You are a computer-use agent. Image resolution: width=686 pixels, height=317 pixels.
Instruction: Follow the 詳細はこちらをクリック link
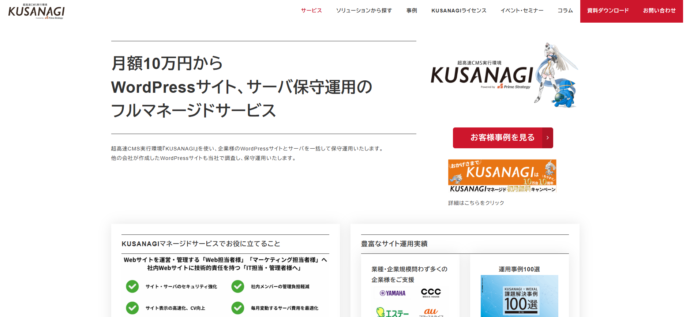click(476, 203)
